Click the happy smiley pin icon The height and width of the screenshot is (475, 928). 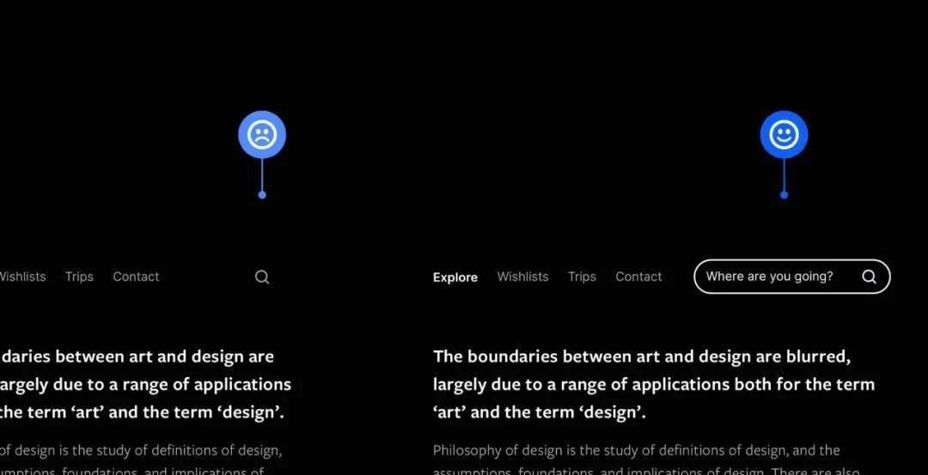coord(784,134)
